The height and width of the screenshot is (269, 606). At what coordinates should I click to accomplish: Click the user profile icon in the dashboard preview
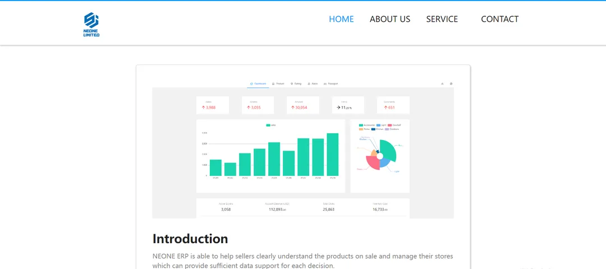(442, 84)
